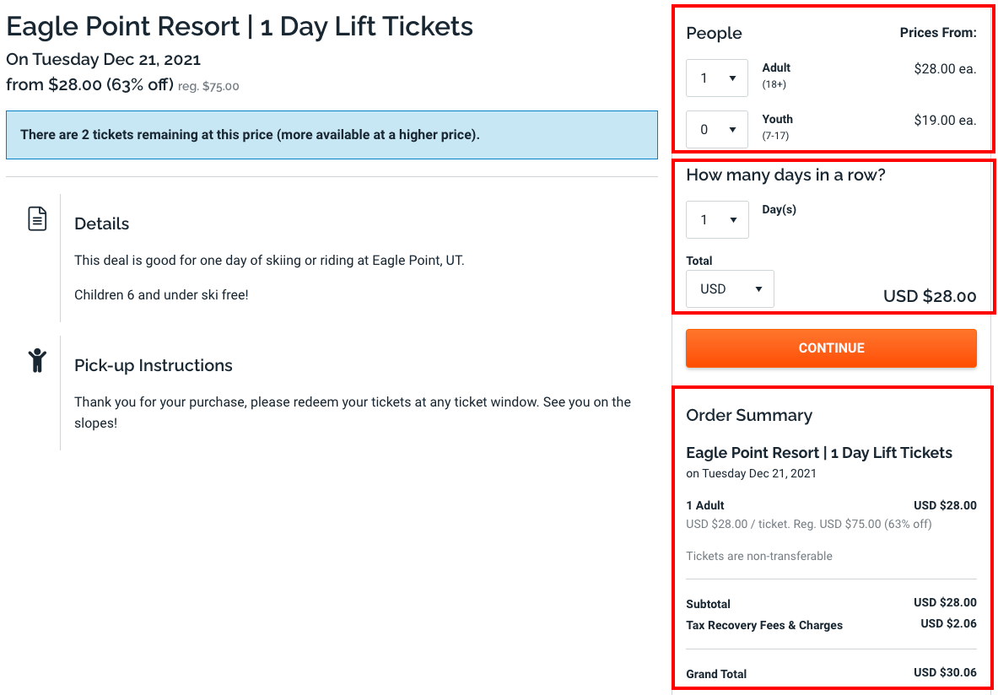This screenshot has height=695, width=998.
Task: Click the Details document icon
Action: coord(37,219)
